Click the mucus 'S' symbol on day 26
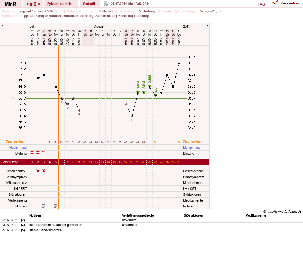The image size is (303, 277). [x=179, y=143]
